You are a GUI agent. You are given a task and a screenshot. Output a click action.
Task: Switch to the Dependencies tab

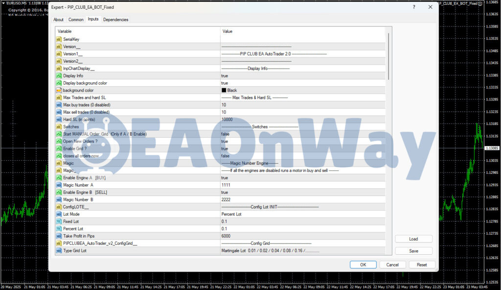click(115, 20)
